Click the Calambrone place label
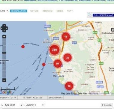 coord(48,30)
